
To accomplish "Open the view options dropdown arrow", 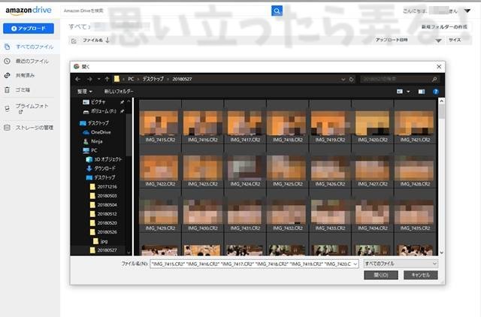I will 408,92.
